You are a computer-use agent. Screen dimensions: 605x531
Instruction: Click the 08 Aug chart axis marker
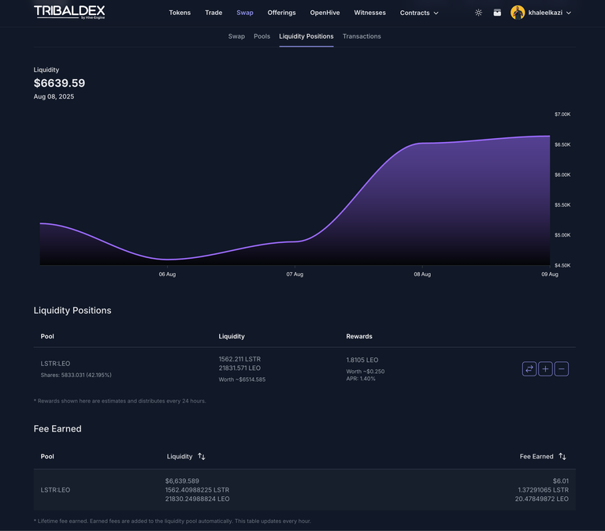(x=422, y=274)
